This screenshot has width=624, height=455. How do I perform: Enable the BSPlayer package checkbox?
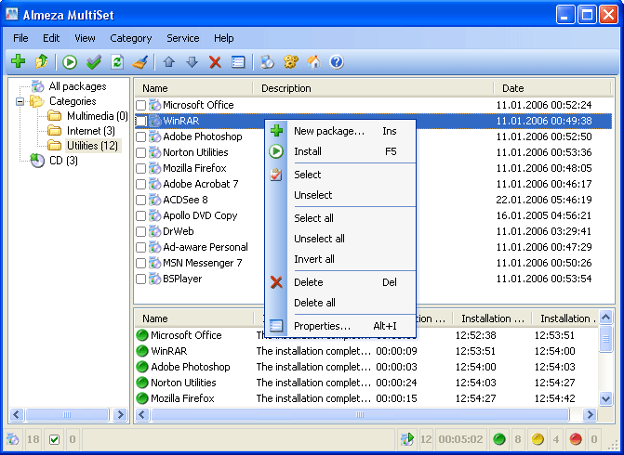pyautogui.click(x=141, y=279)
